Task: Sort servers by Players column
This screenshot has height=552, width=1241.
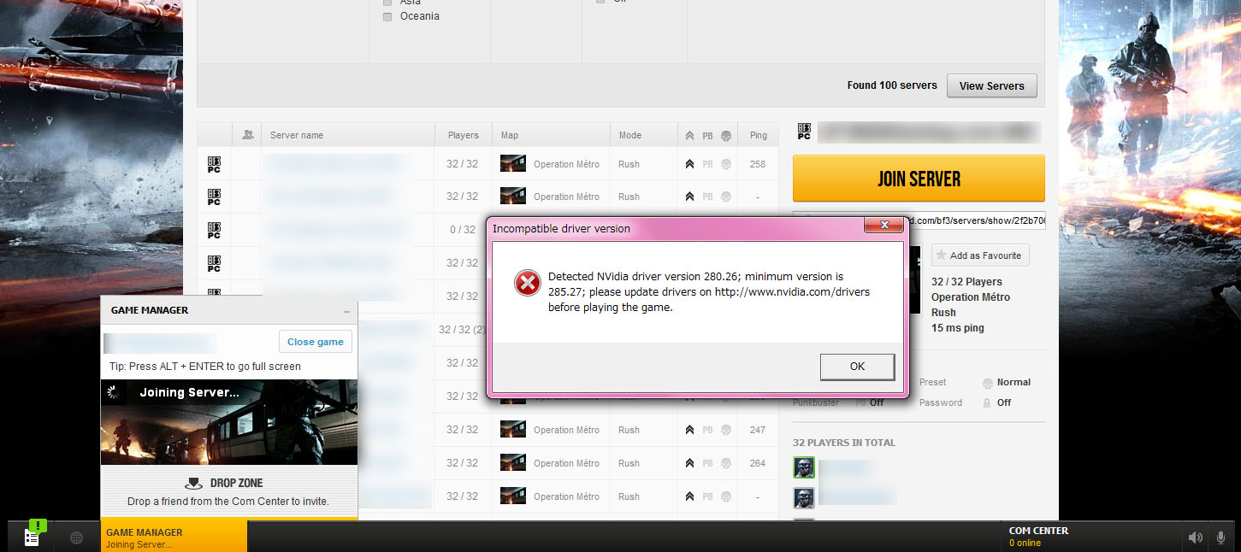Action: click(x=464, y=135)
